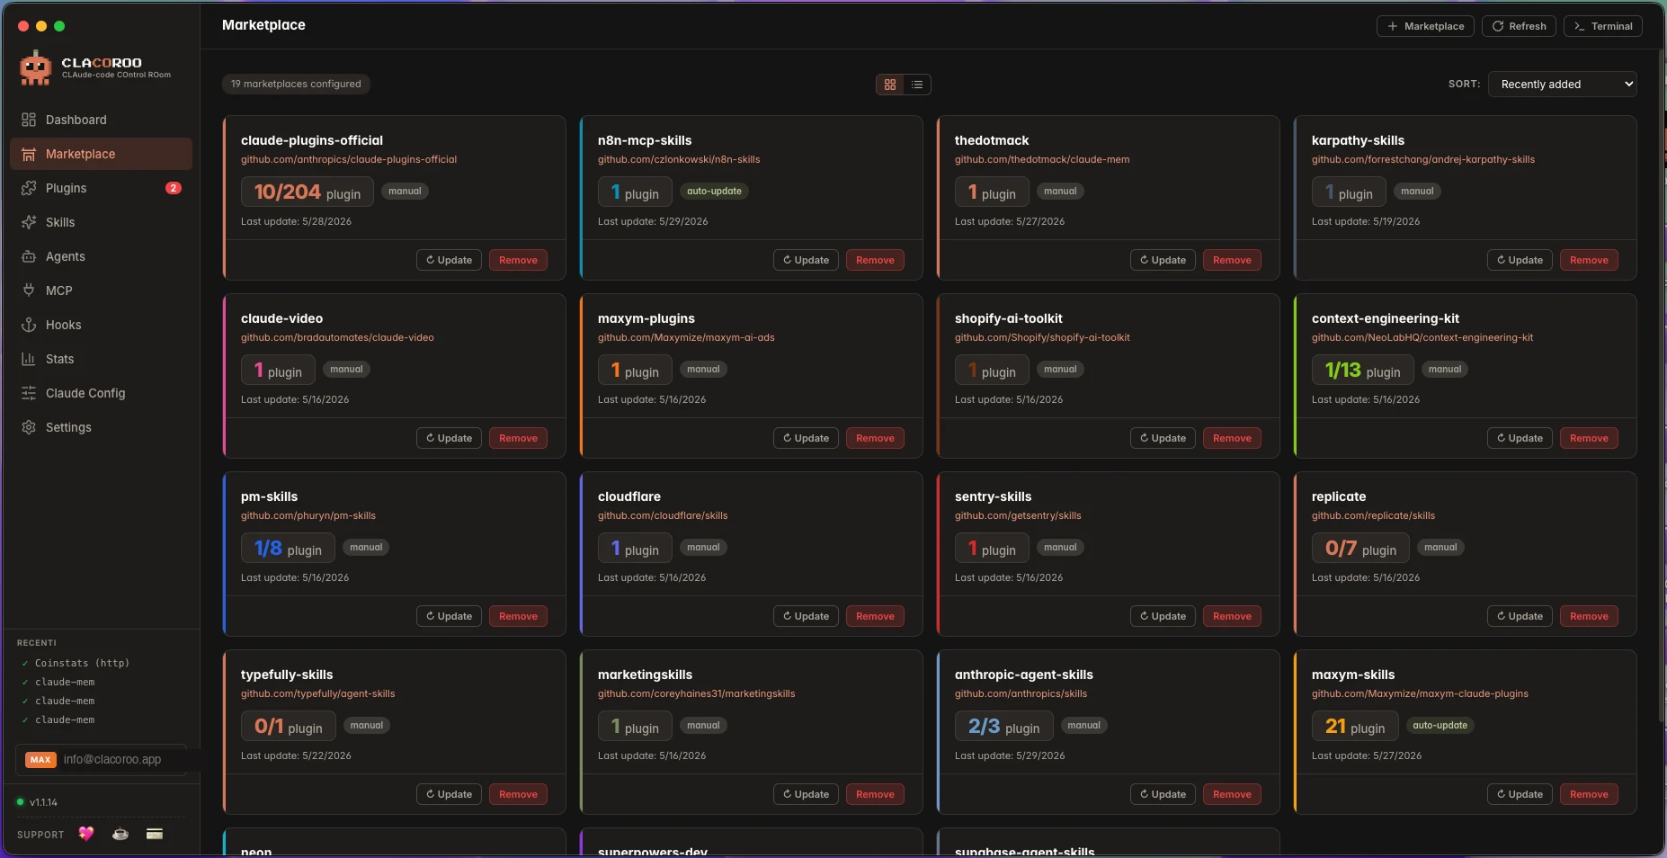Click the heart support icon

pyautogui.click(x=86, y=834)
